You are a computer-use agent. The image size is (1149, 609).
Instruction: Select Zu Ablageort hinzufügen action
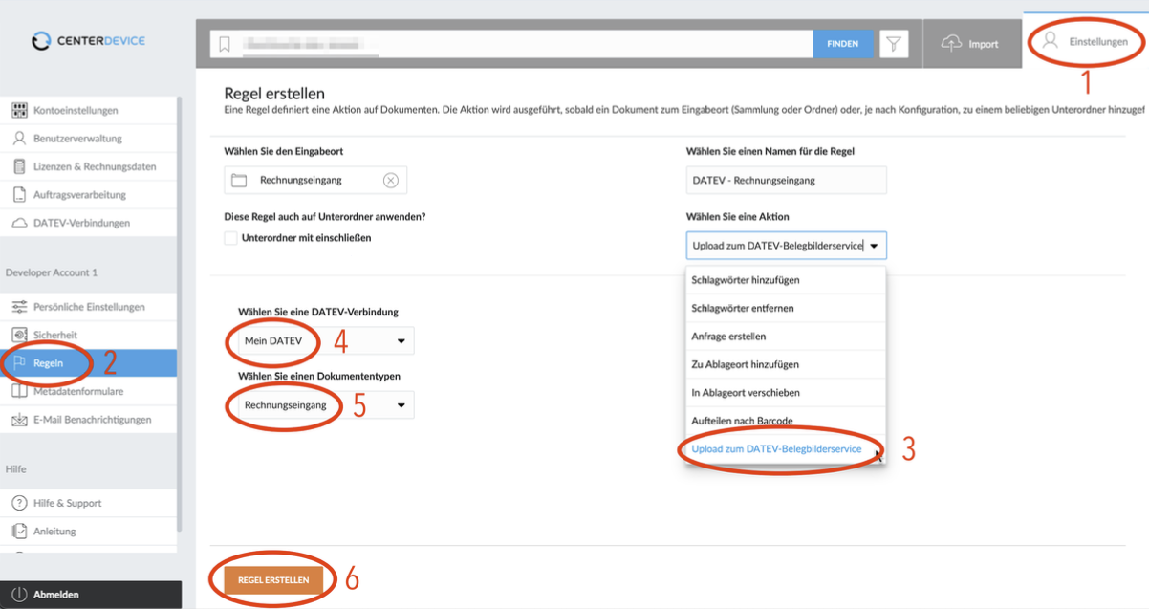pos(786,364)
